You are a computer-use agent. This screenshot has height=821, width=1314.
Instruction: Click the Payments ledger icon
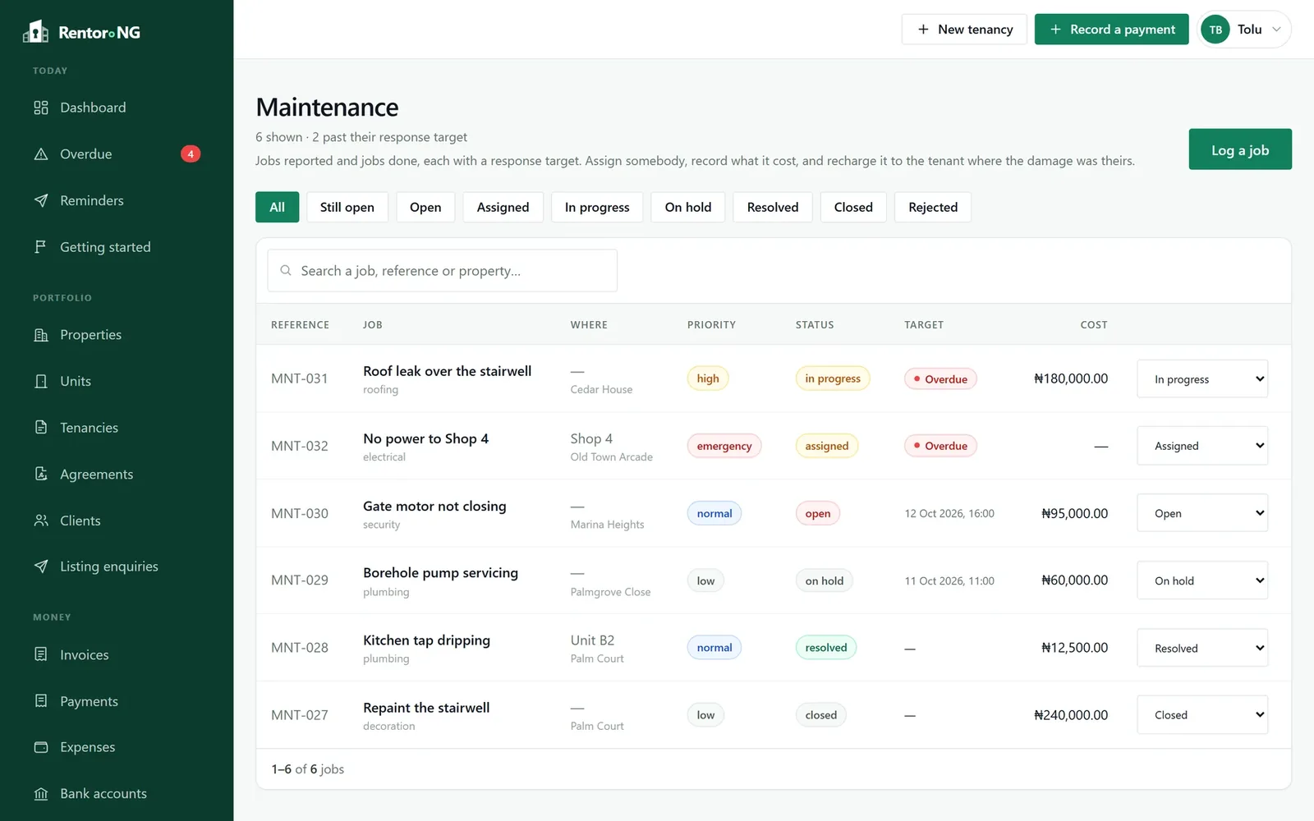pos(41,701)
